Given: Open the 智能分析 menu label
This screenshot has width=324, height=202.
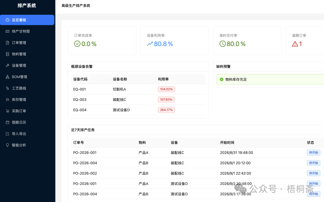Looking at the screenshot, I should 19,145.
